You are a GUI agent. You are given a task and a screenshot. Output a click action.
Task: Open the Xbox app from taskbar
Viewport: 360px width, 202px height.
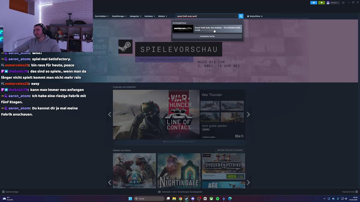click(211, 199)
